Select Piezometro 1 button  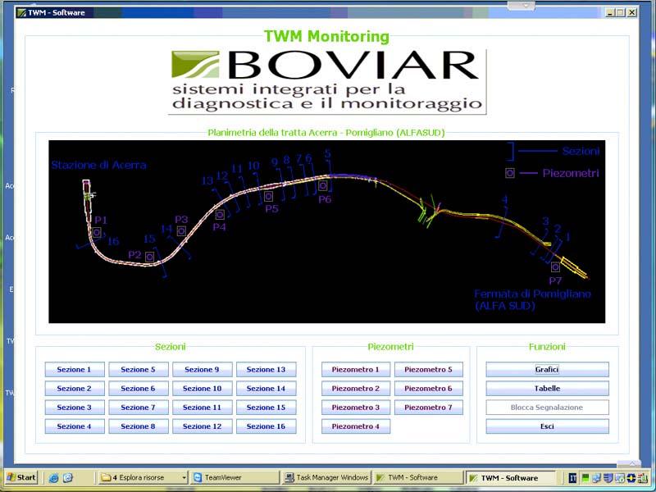[356, 370]
